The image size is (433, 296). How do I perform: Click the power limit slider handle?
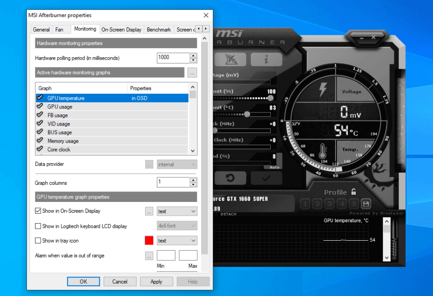271,98
